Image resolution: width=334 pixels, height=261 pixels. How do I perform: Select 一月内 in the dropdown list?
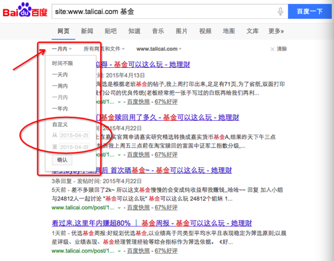click(x=60, y=97)
